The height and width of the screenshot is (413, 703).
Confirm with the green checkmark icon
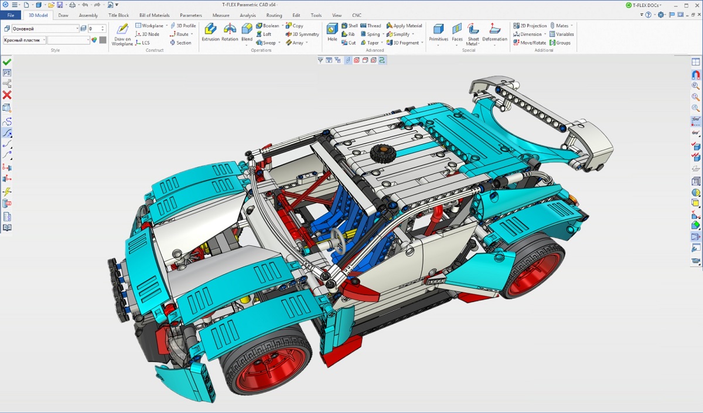(7, 62)
